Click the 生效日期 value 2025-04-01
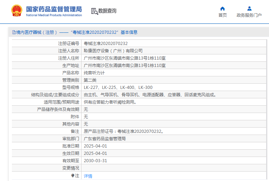 coord(95,153)
